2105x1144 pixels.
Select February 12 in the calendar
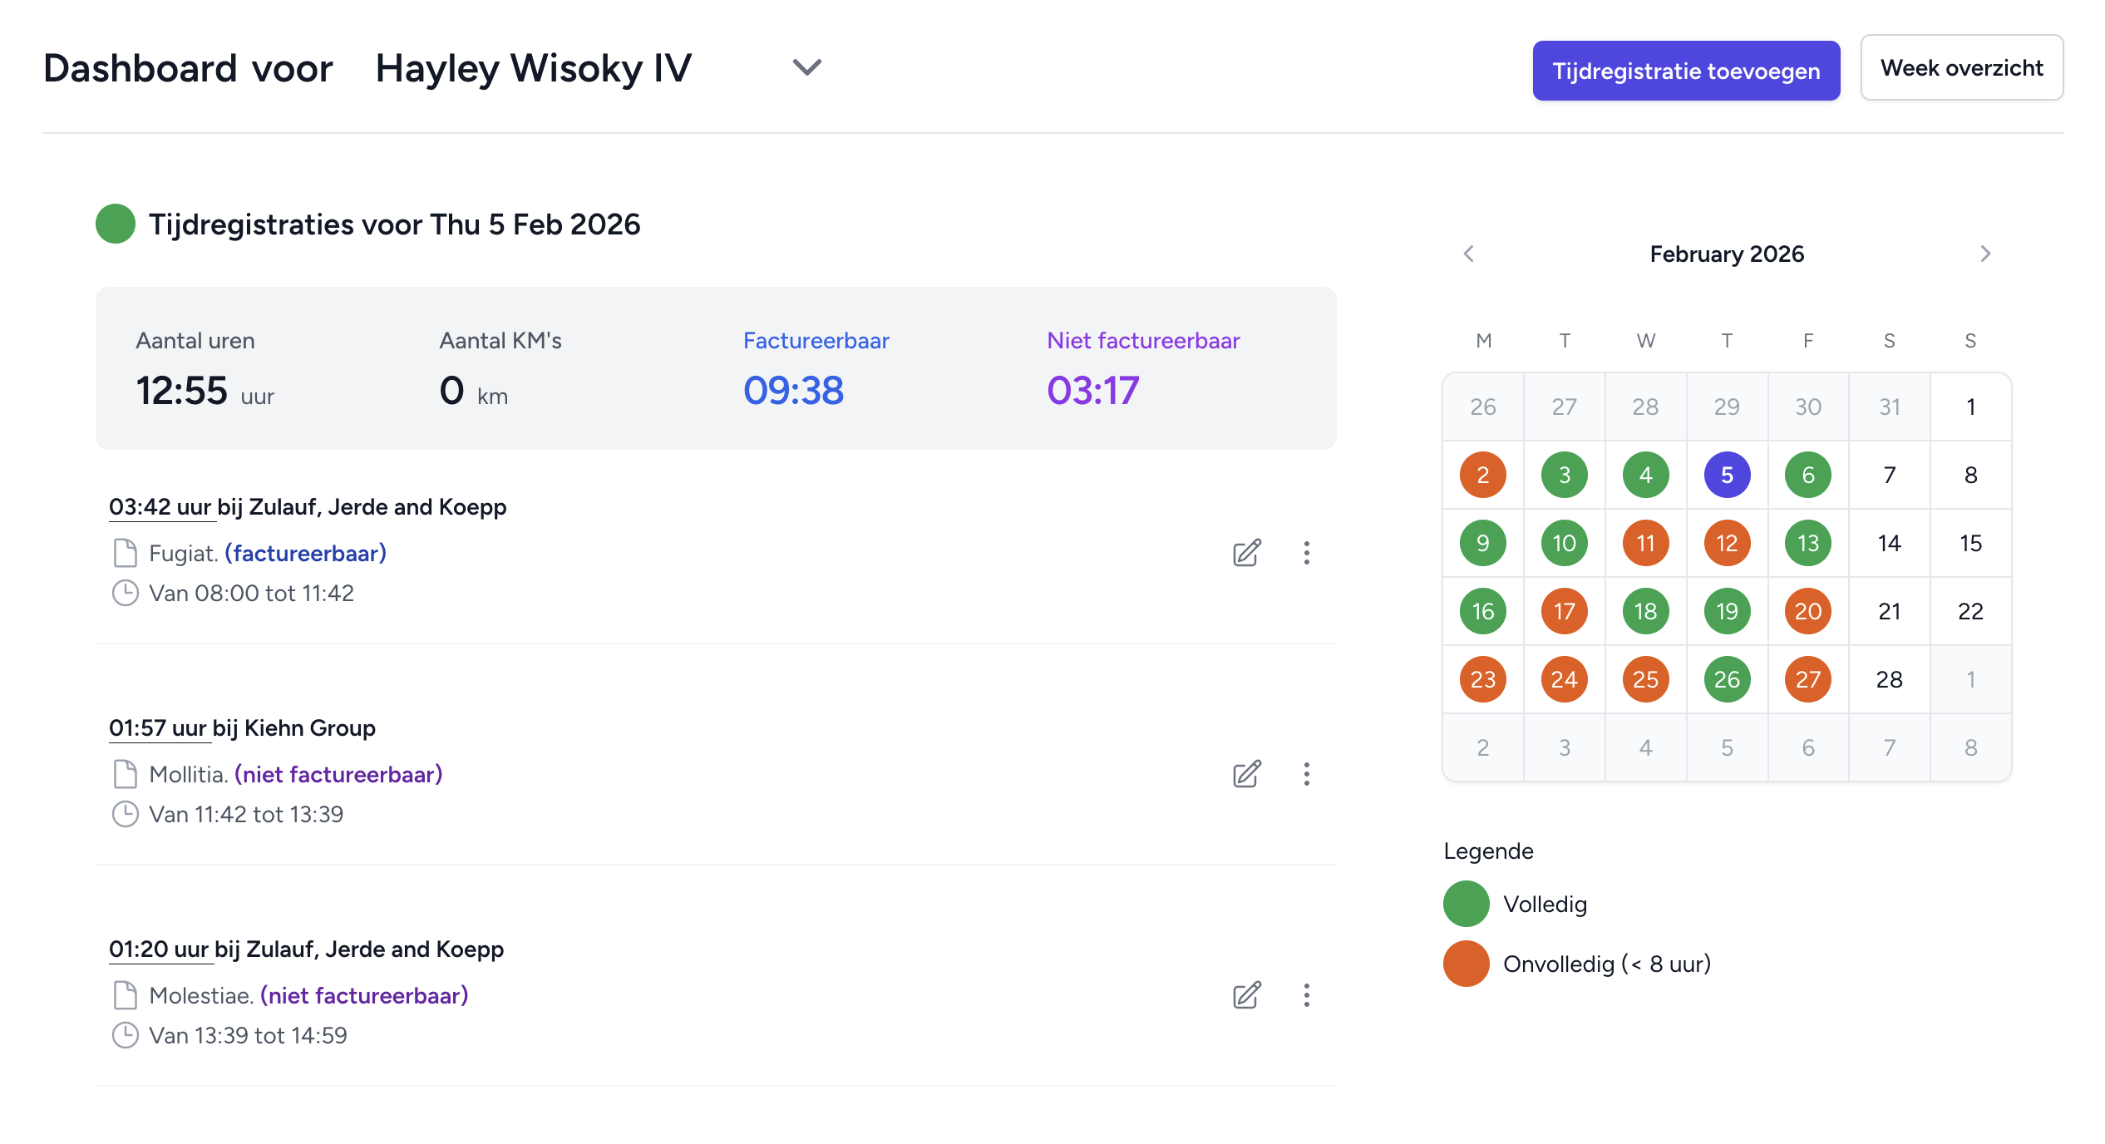click(x=1728, y=543)
